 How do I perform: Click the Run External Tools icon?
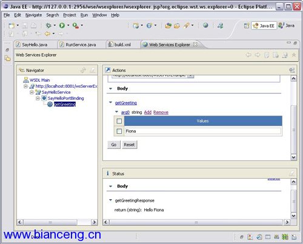[x=76, y=25]
